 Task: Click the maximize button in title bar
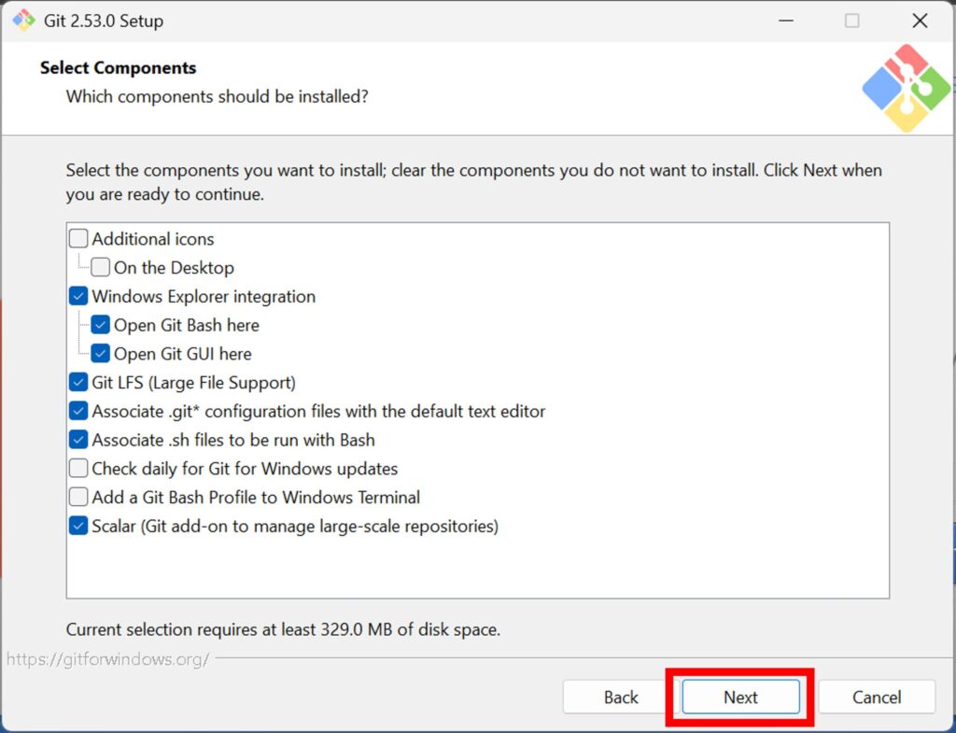pyautogui.click(x=852, y=21)
